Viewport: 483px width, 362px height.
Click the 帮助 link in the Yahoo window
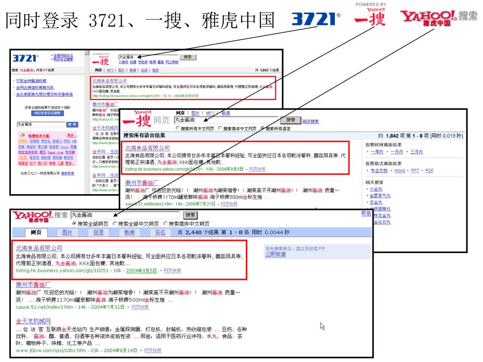366,213
